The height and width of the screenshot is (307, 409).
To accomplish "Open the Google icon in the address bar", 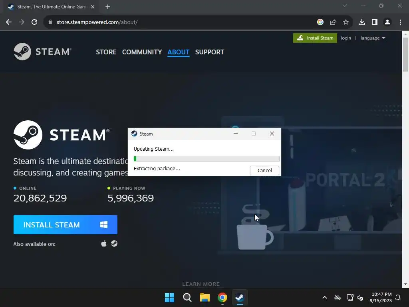I will click(x=320, y=22).
